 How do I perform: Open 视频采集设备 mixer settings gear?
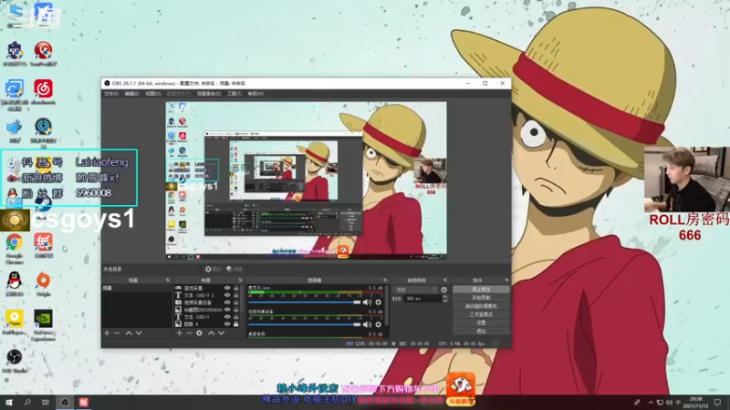[x=379, y=324]
